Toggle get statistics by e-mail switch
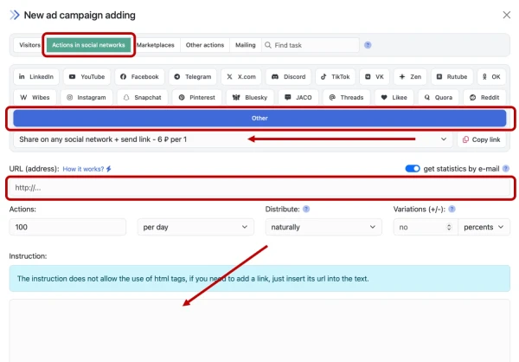This screenshot has height=362, width=519. (413, 169)
